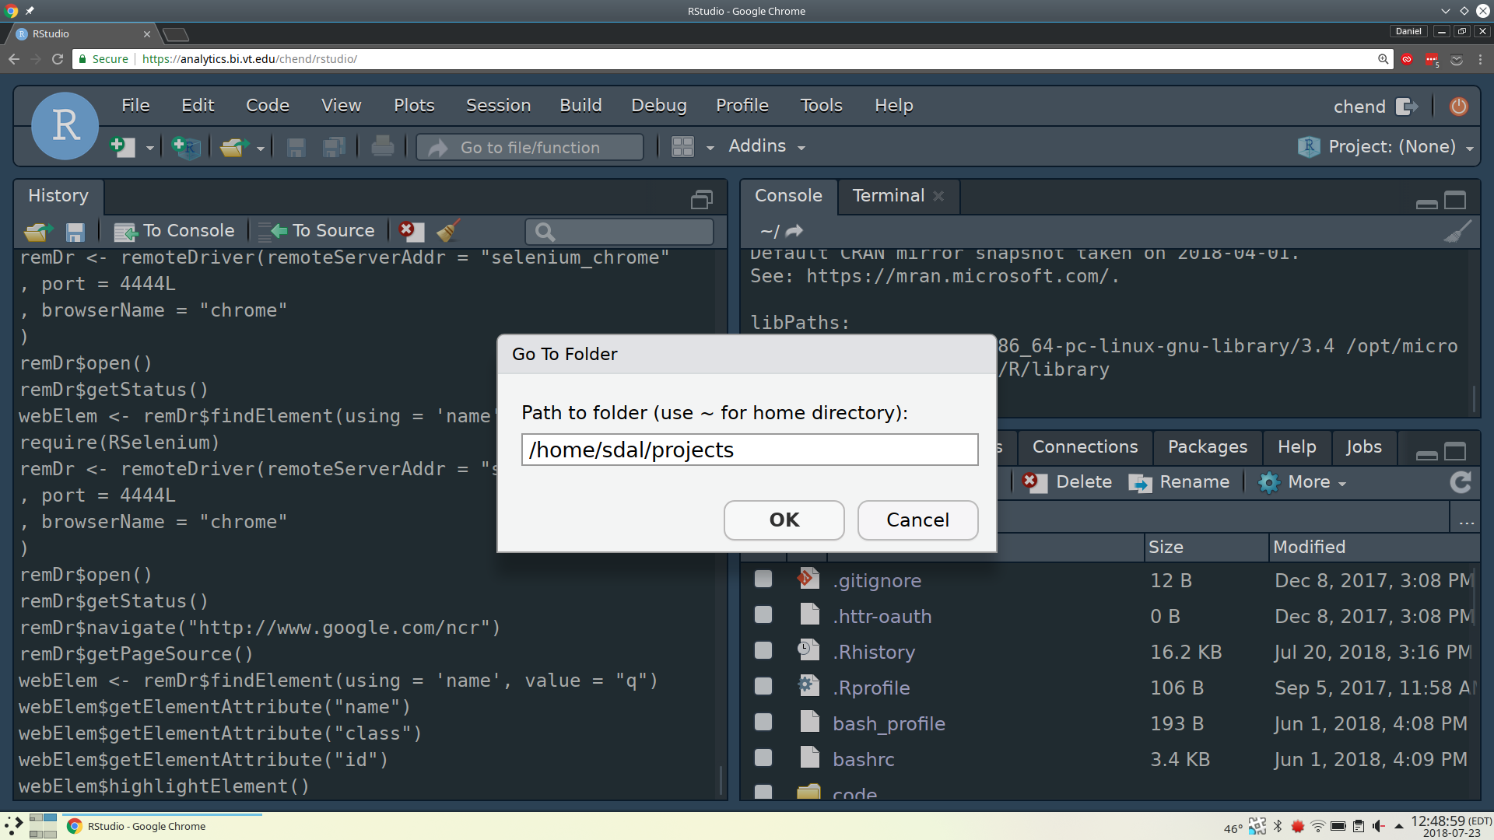Check the .Rhistory file checkbox
The height and width of the screenshot is (840, 1494).
click(x=763, y=650)
